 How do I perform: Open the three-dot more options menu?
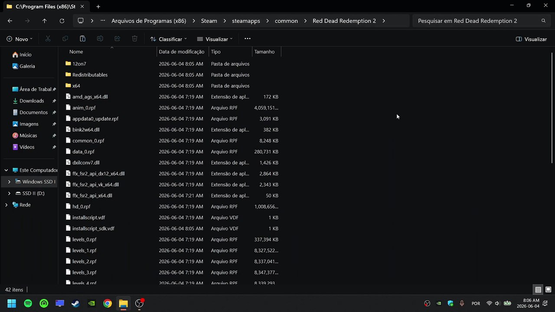click(x=248, y=39)
